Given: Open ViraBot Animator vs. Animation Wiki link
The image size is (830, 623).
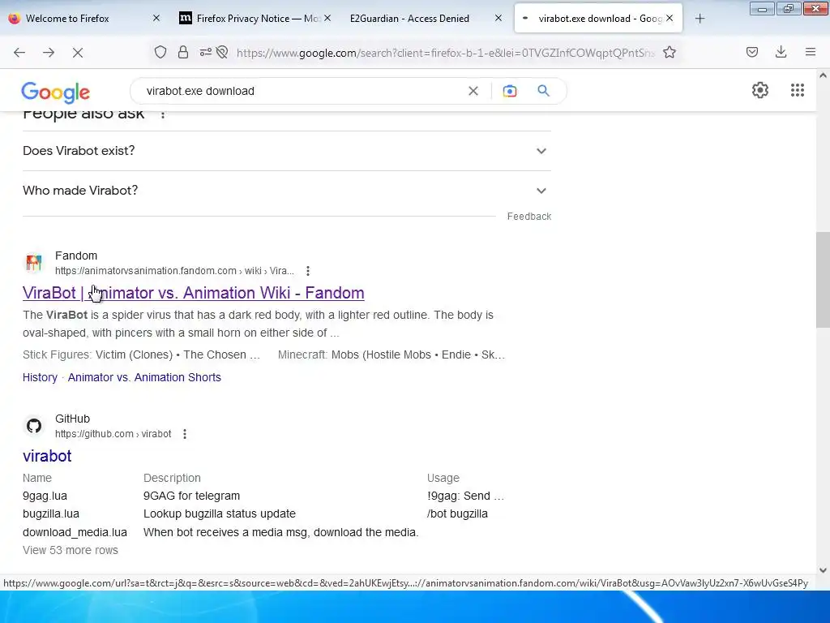Looking at the screenshot, I should tap(193, 293).
